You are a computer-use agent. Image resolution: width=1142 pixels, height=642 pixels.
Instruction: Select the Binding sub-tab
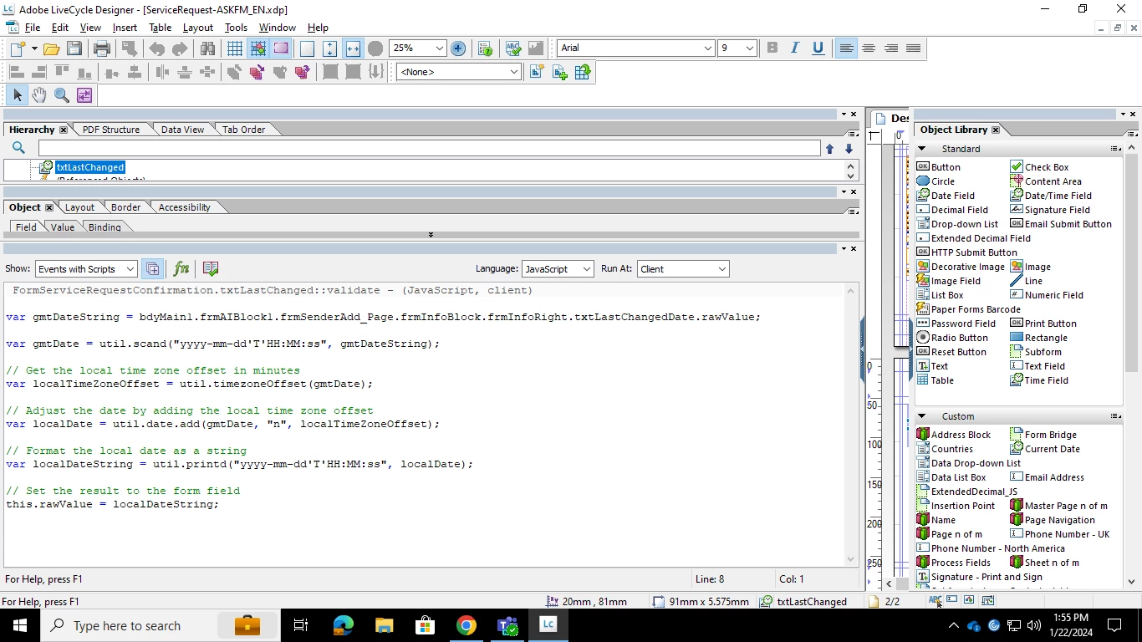[105, 227]
